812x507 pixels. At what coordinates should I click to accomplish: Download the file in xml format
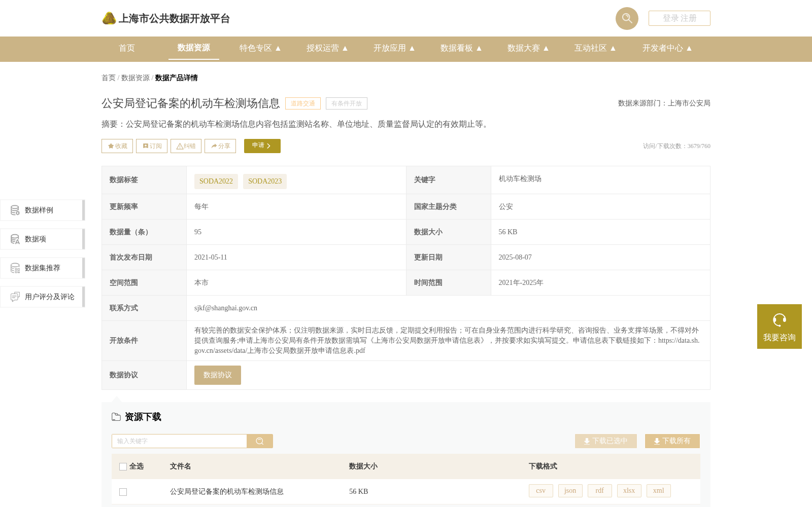pos(659,491)
